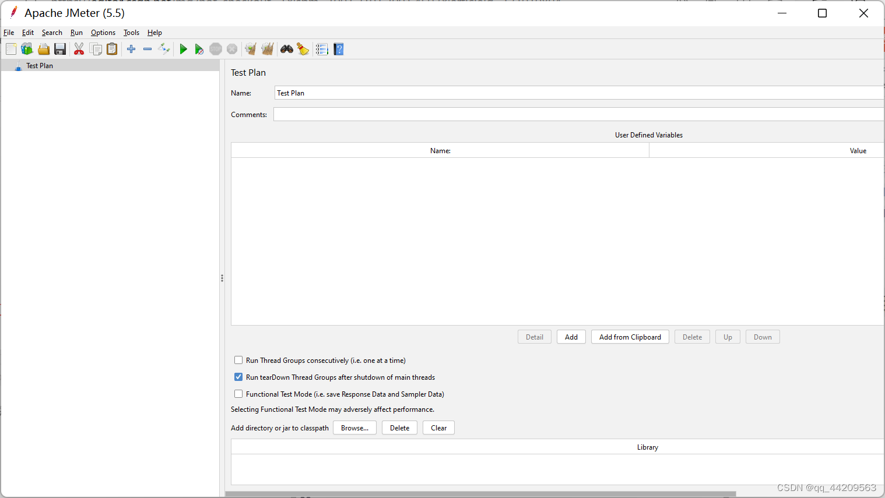Screen dimensions: 885x498
Task: Click the Comments input field
Action: point(579,115)
